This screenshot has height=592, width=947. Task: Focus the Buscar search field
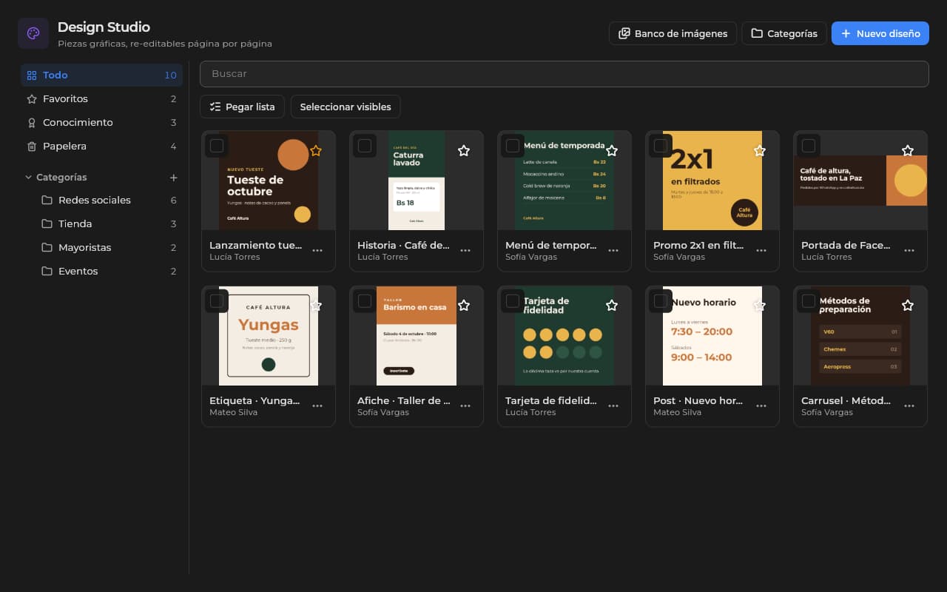[x=565, y=74]
